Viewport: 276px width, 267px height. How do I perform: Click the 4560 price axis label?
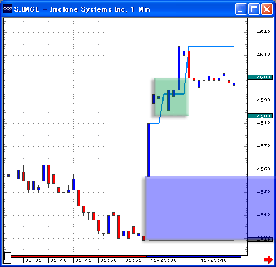point(263,169)
